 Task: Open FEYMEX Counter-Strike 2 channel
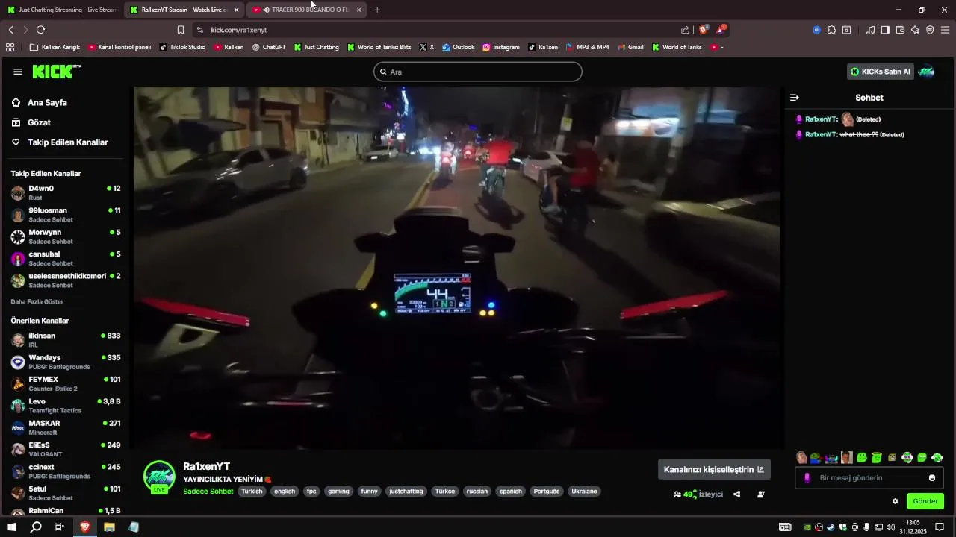[66, 383]
